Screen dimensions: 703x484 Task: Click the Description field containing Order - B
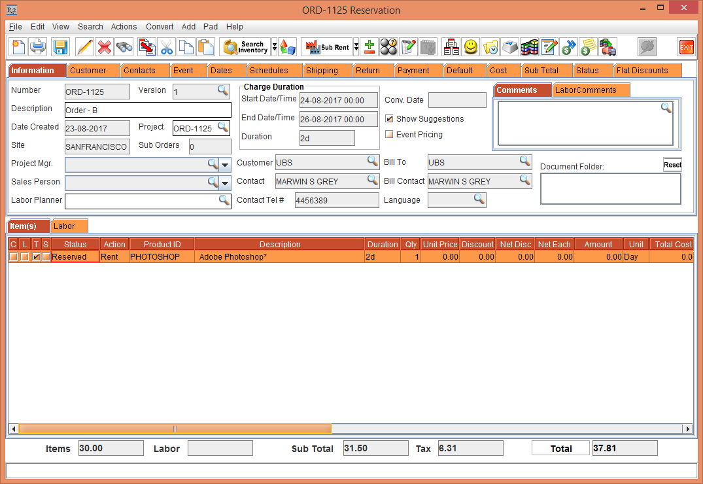[148, 110]
